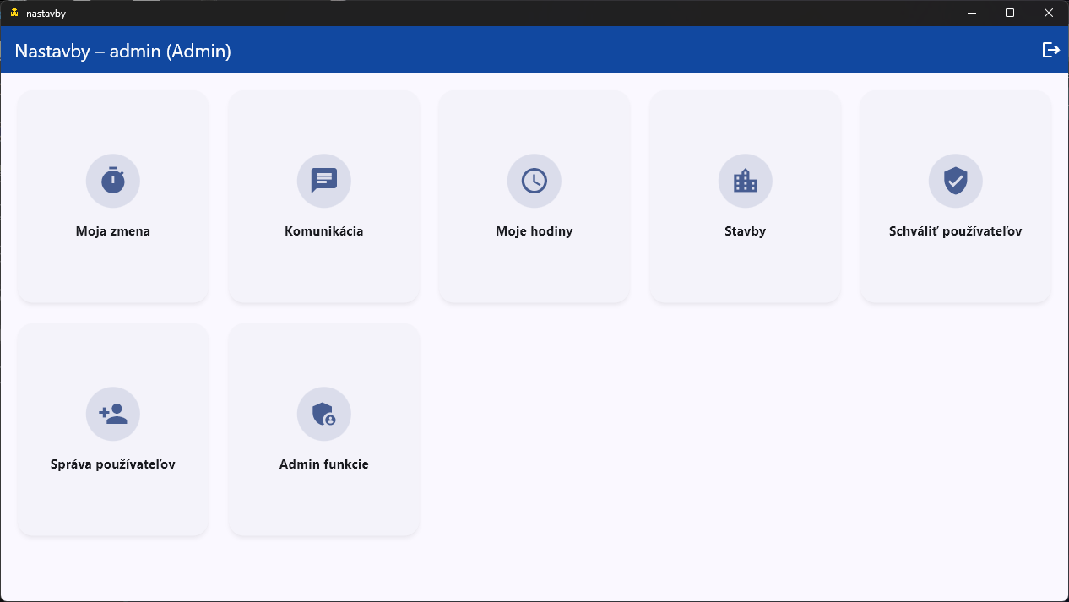The height and width of the screenshot is (602, 1069).
Task: Click the building icon for Stavby
Action: [x=745, y=181]
